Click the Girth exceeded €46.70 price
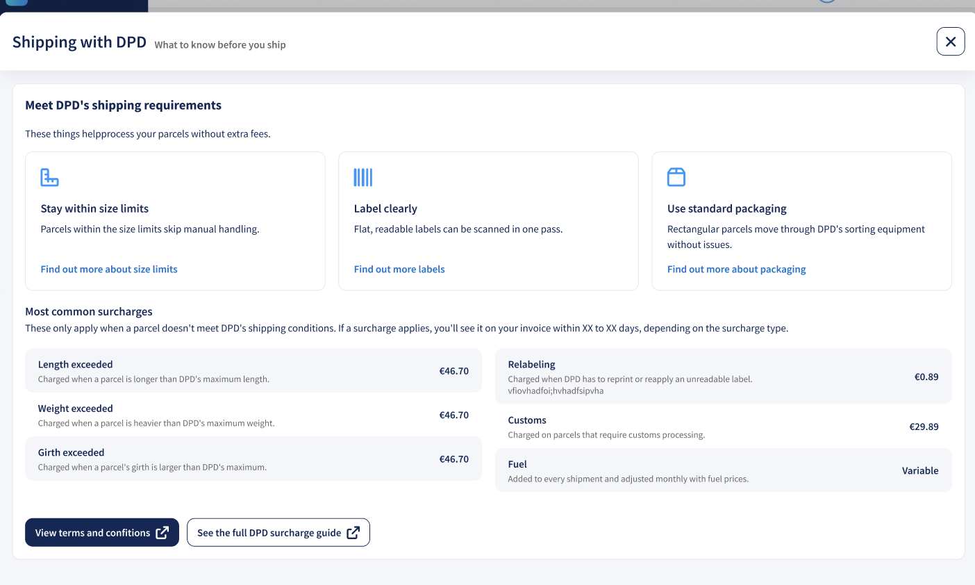Viewport: 975px width, 585px height. point(454,459)
